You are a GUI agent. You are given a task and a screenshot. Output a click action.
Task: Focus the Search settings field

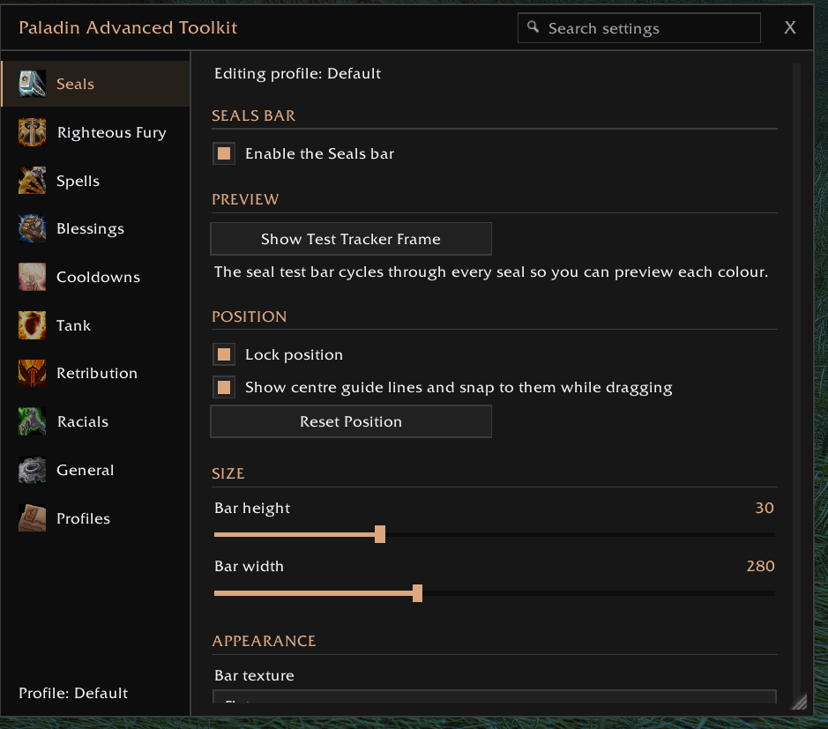pyautogui.click(x=639, y=28)
